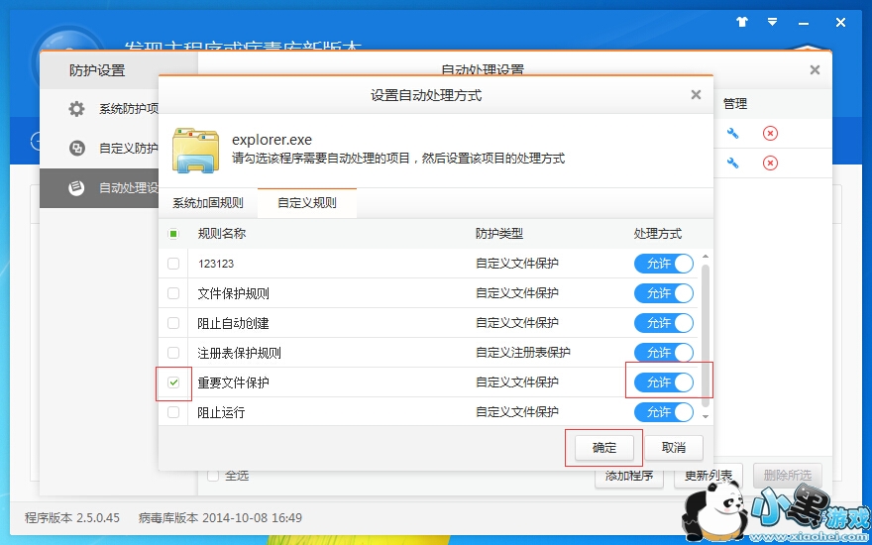This screenshot has width=872, height=545.
Task: Click the rule list vertical scrollbar
Action: click(706, 327)
